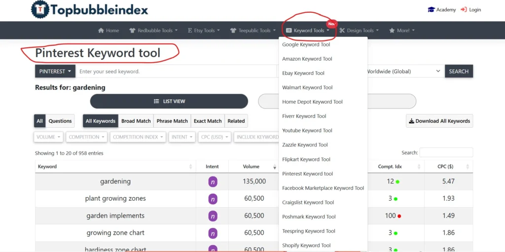Sort by Compt. Idx column arrows
505x252 pixels.
click(419, 167)
